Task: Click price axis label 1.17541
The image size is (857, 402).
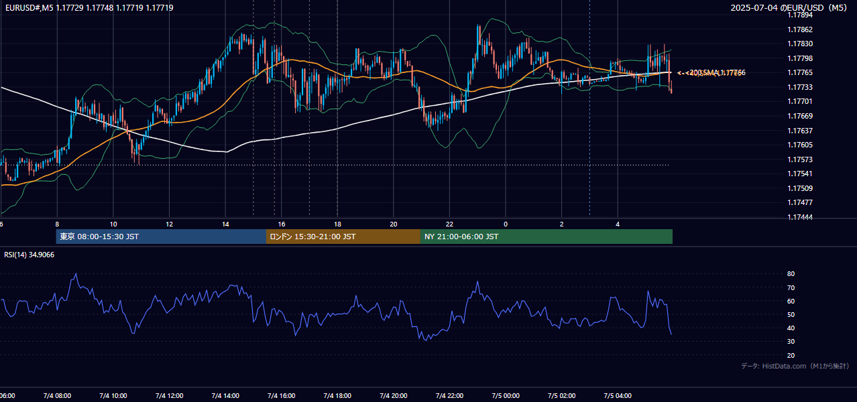Action: click(799, 174)
